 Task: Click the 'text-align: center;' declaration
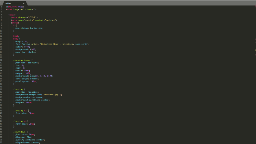point(27,79)
